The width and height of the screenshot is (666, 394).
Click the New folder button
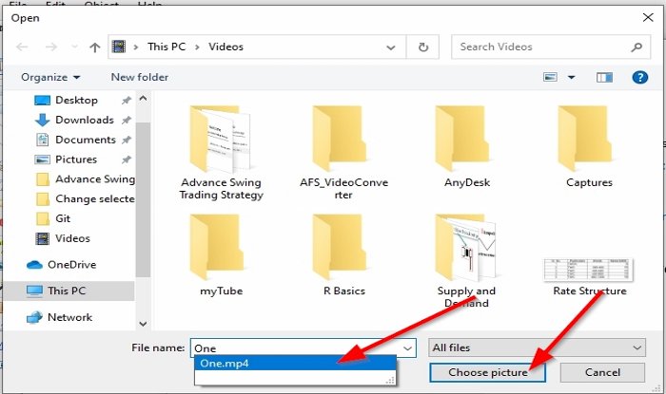pos(138,77)
